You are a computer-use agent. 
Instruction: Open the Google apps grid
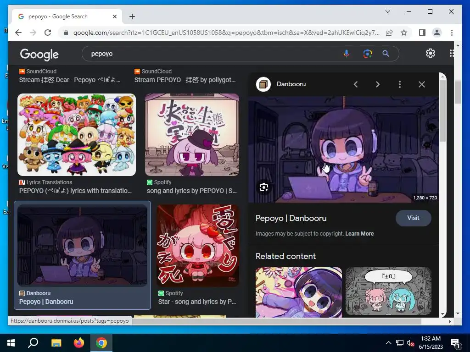(452, 53)
